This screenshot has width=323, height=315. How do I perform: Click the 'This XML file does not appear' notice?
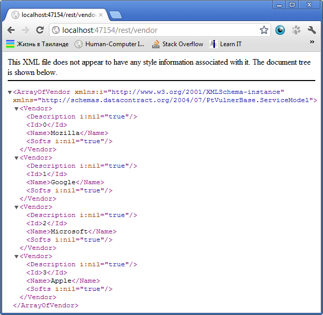pyautogui.click(x=159, y=67)
